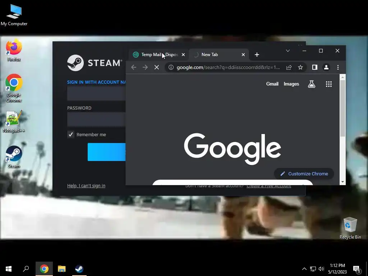Click Chrome vertical scrollbar thumb
368x276 pixels.
click(x=342, y=108)
